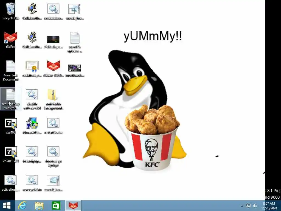The height and width of the screenshot is (211, 281).
Task: Select the 7z2408-x64 installer icon
Action: tap(11, 154)
